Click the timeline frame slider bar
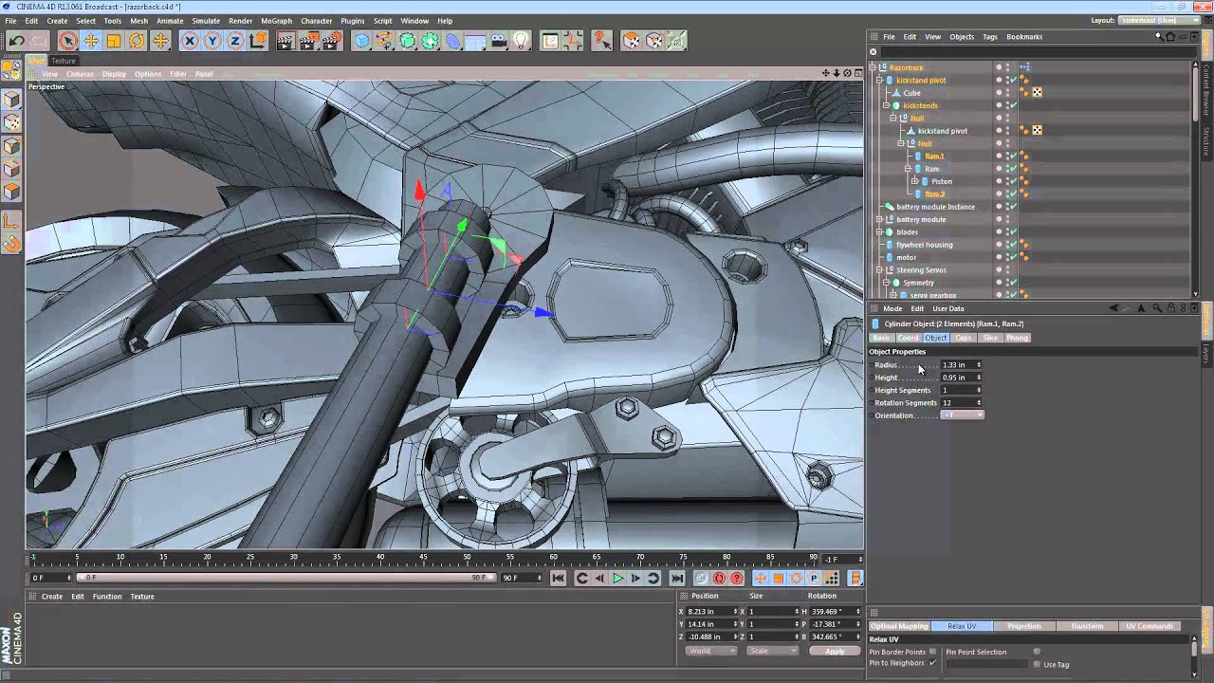 (x=285, y=578)
